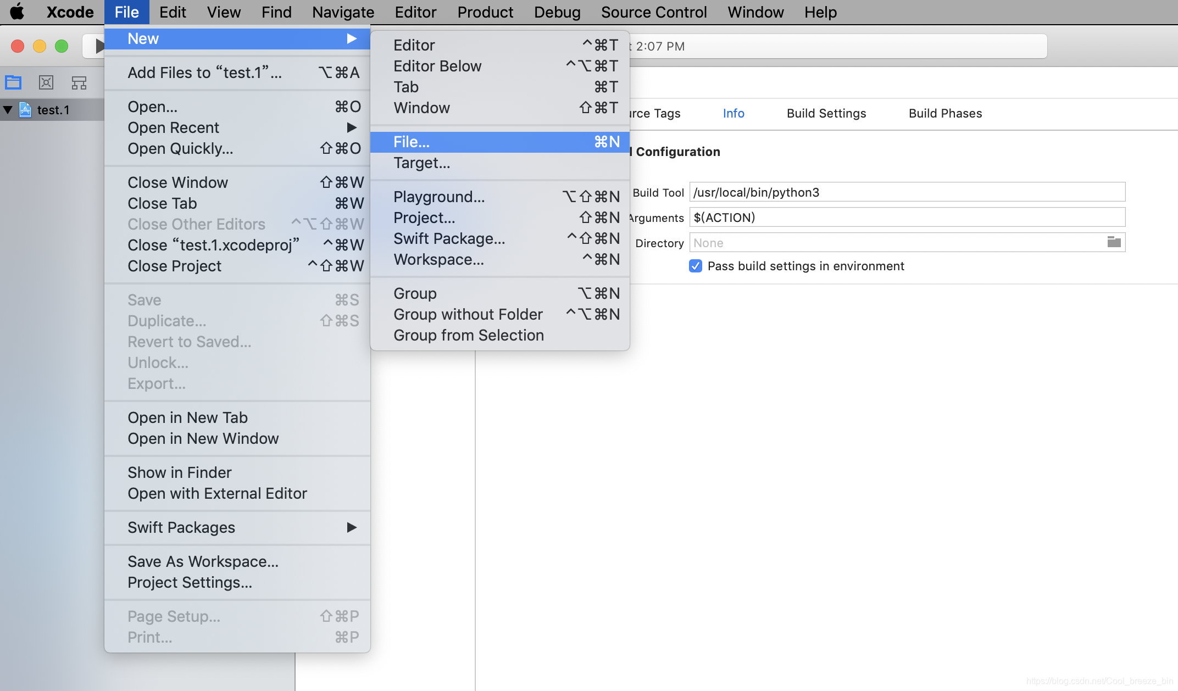Choose Group without Folder

coord(500,314)
